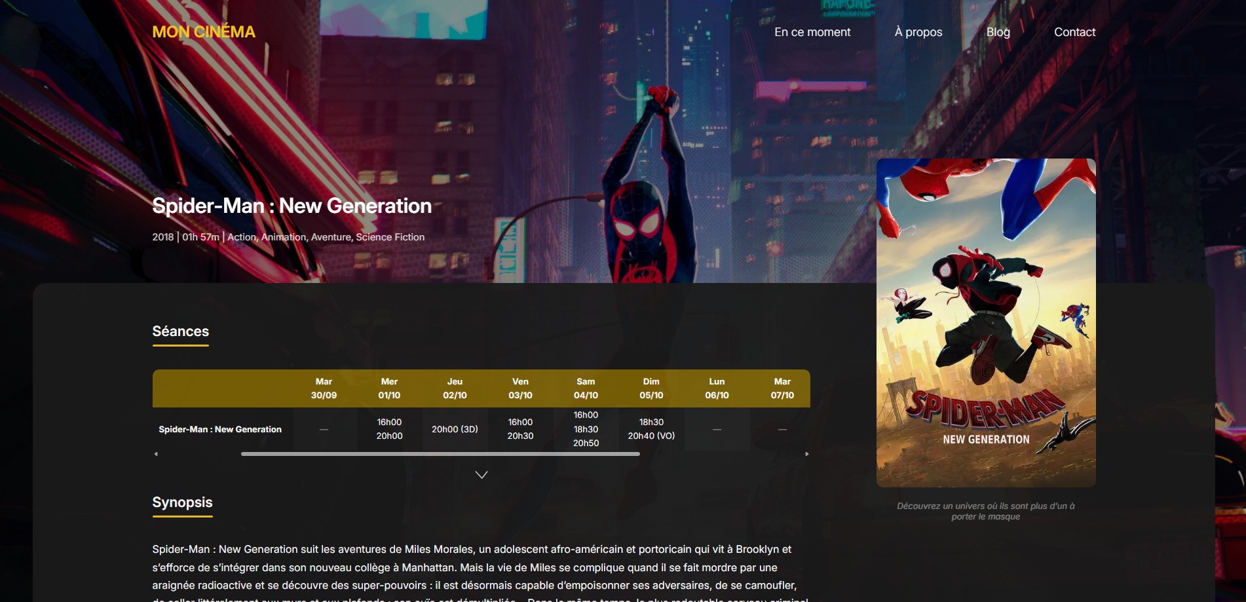This screenshot has width=1246, height=602.
Task: Click the horizontal scrollbar under the schedule
Action: 440,453
